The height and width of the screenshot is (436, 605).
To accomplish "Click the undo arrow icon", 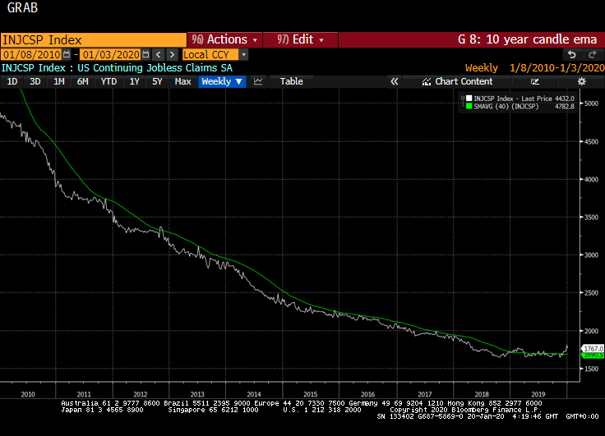I will click(572, 55).
